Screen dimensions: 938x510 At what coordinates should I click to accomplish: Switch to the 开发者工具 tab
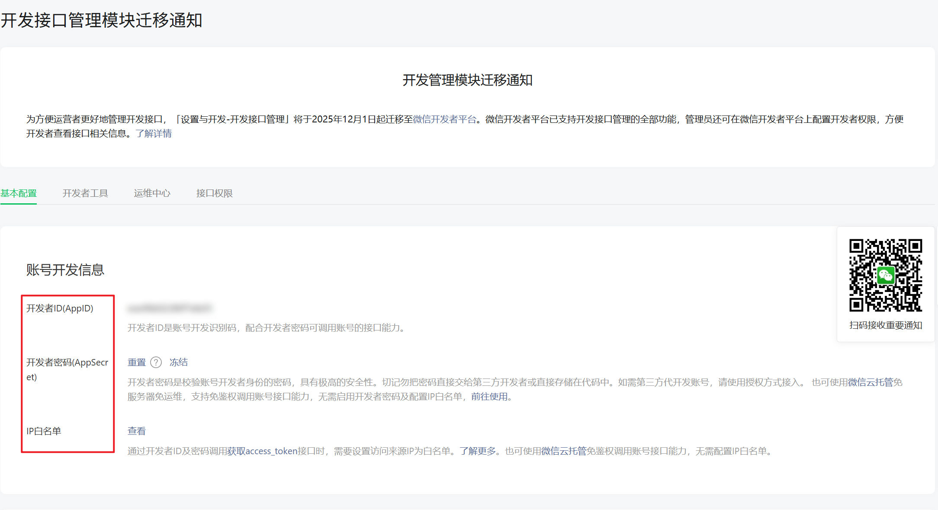(x=85, y=193)
